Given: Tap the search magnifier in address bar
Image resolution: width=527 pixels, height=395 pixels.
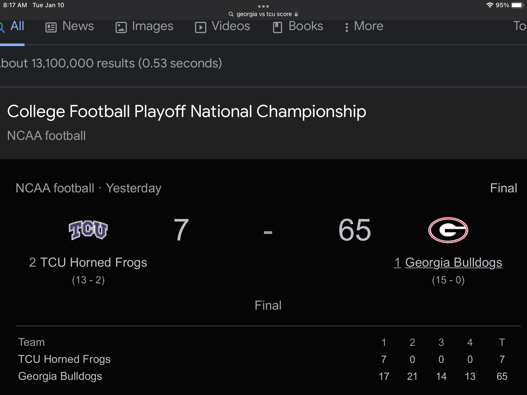Looking at the screenshot, I should pos(231,14).
